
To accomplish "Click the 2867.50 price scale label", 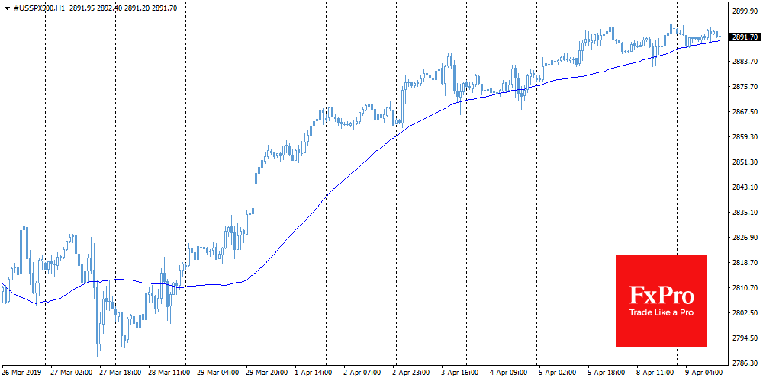I will [x=745, y=111].
